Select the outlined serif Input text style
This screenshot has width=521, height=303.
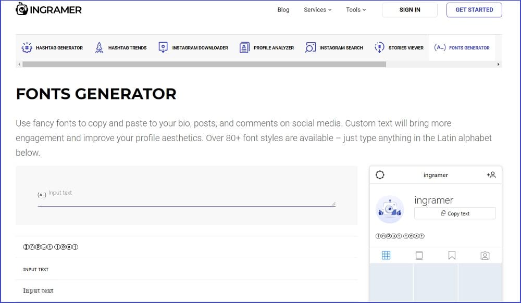point(187,291)
